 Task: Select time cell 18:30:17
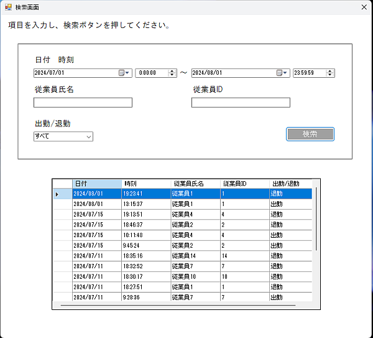point(146,277)
